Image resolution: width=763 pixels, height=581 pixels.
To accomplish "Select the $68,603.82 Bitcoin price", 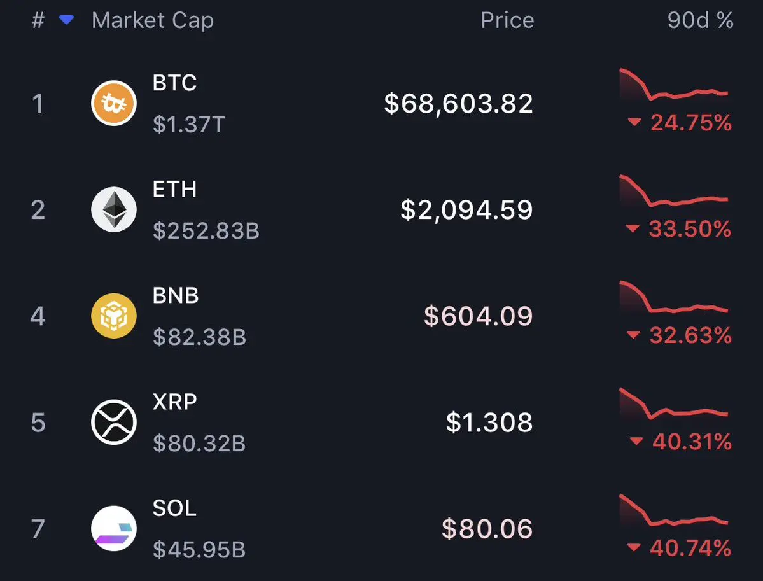I will (x=458, y=104).
